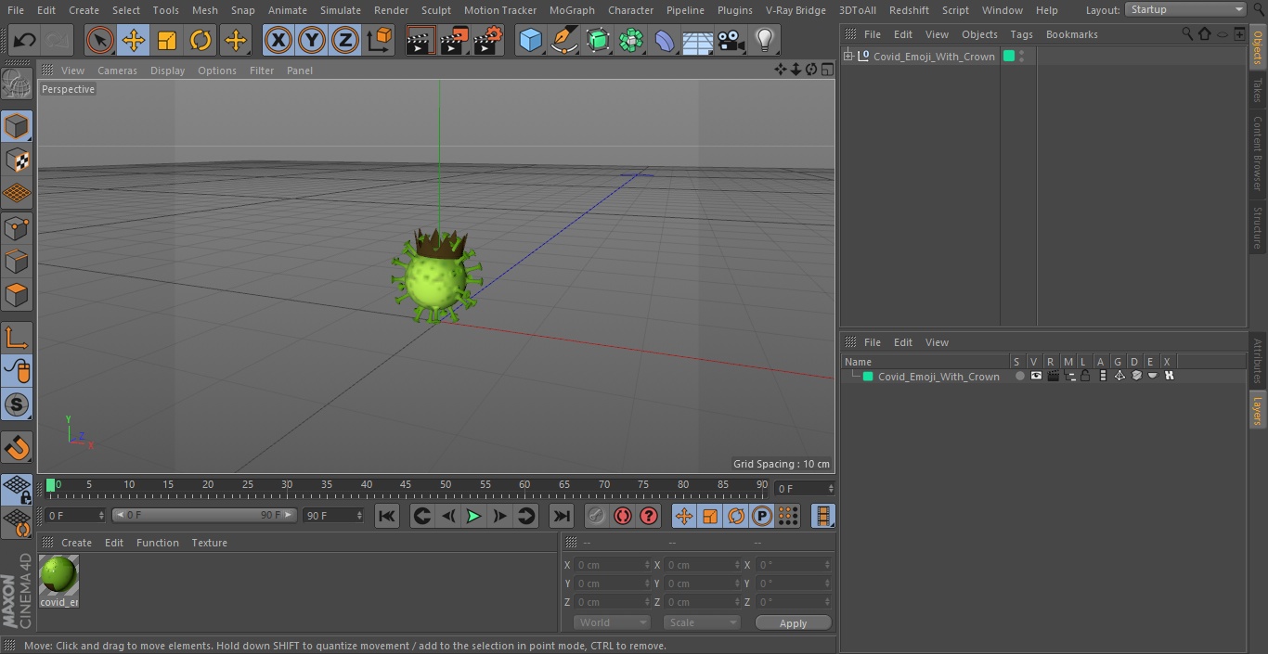Add a Camera object
1268x654 pixels.
pos(731,41)
